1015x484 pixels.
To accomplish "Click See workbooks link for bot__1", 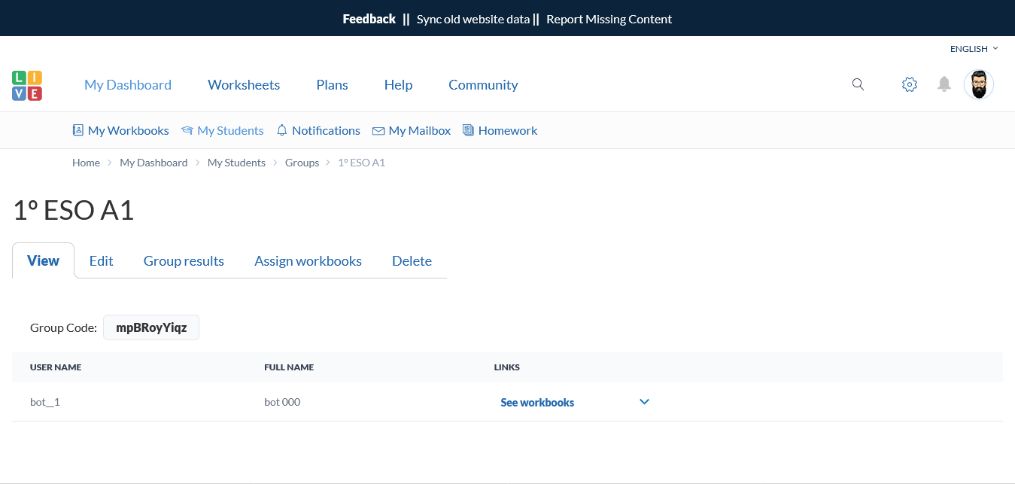I will pyautogui.click(x=537, y=403).
